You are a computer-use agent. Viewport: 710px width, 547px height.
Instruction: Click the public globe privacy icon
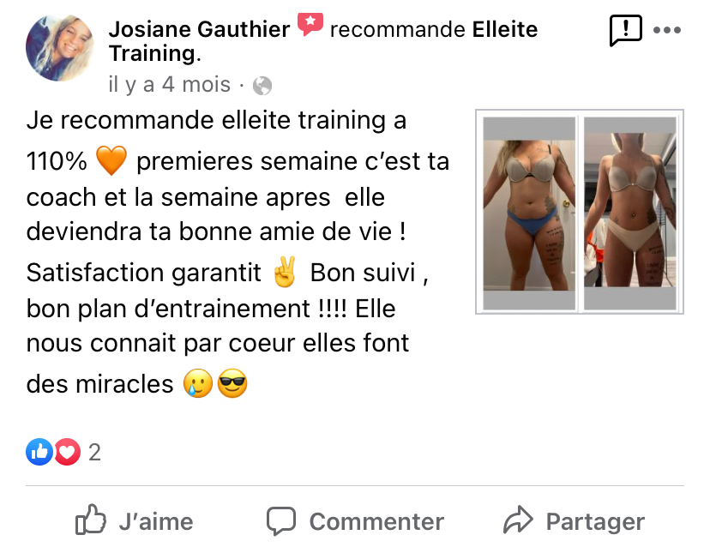point(262,86)
